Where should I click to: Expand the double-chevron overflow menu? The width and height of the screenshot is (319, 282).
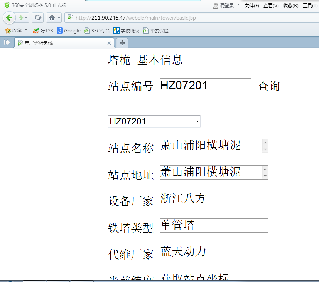(240, 5)
